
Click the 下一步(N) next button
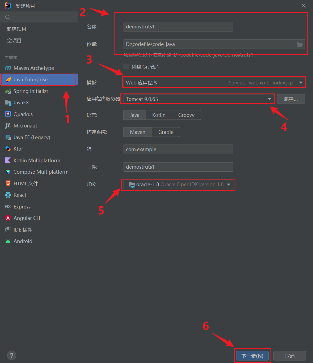pyautogui.click(x=252, y=356)
